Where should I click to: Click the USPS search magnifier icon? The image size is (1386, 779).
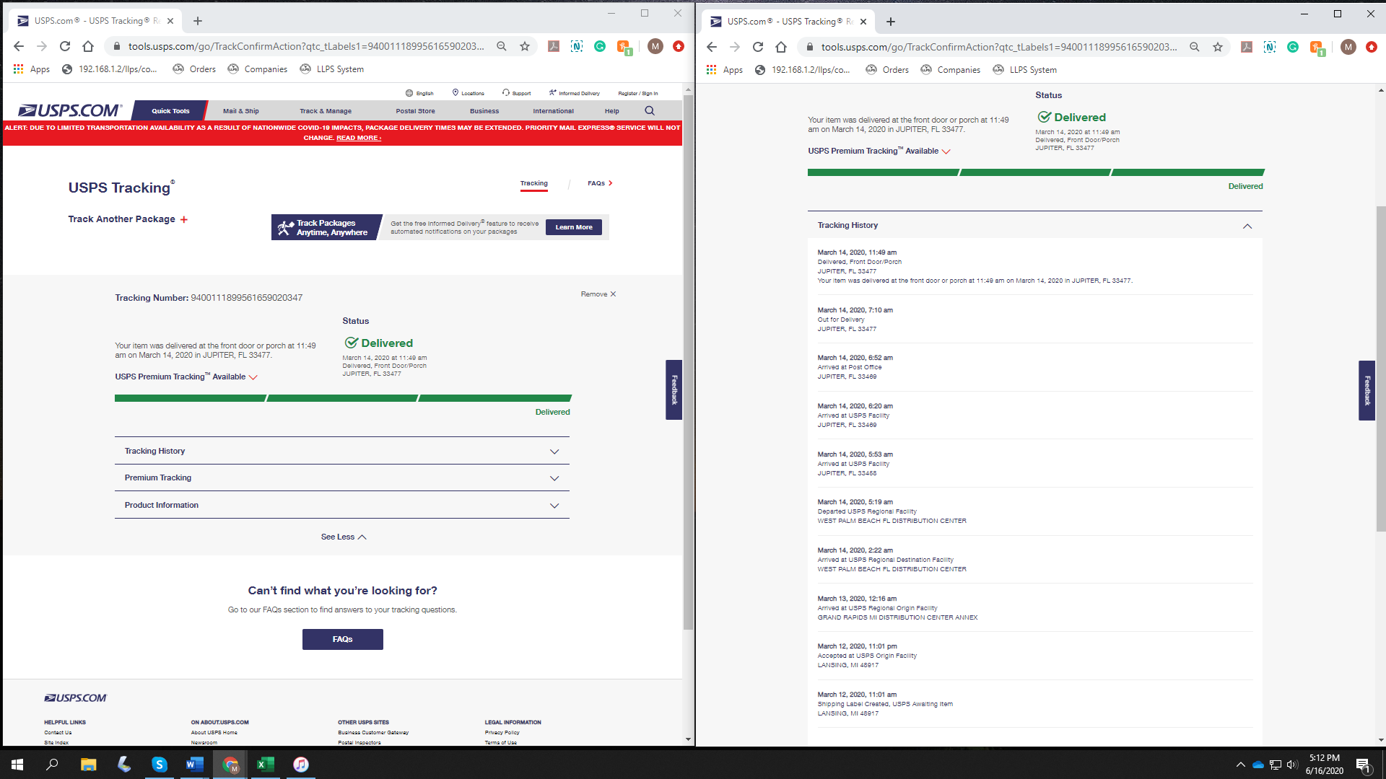coord(650,111)
